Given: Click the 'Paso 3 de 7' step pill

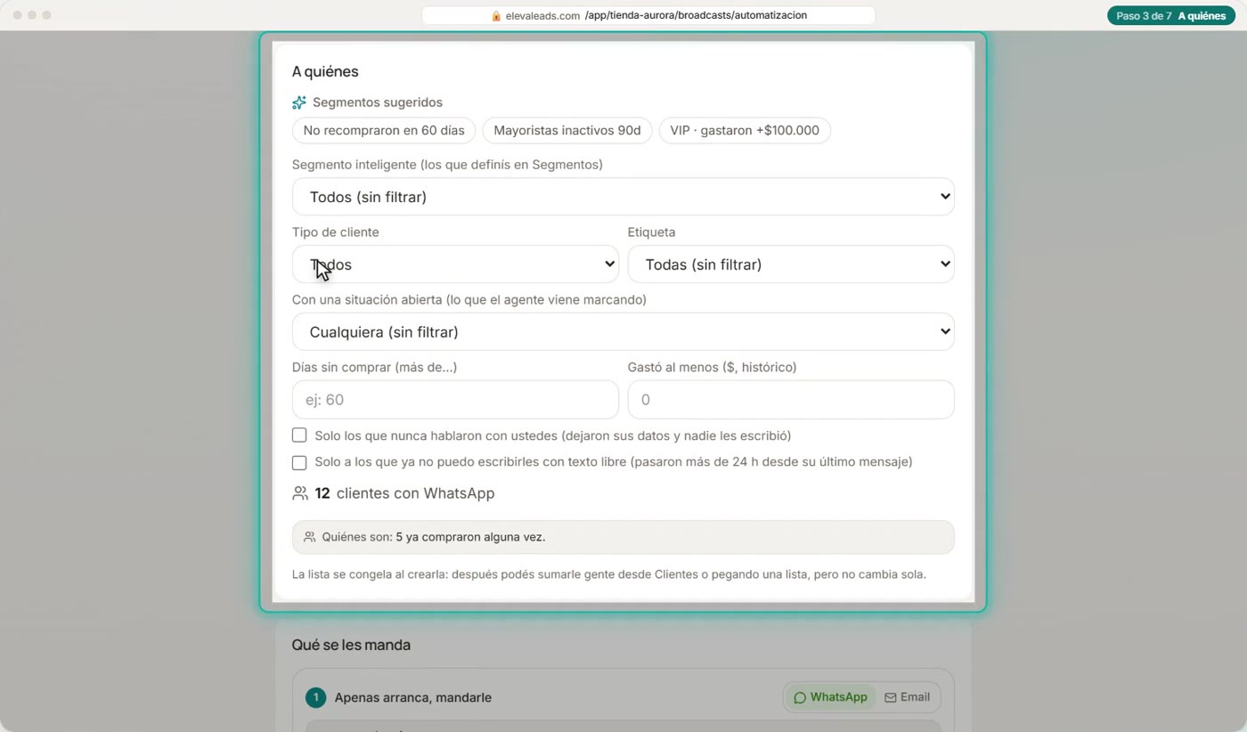Looking at the screenshot, I should 1171,16.
